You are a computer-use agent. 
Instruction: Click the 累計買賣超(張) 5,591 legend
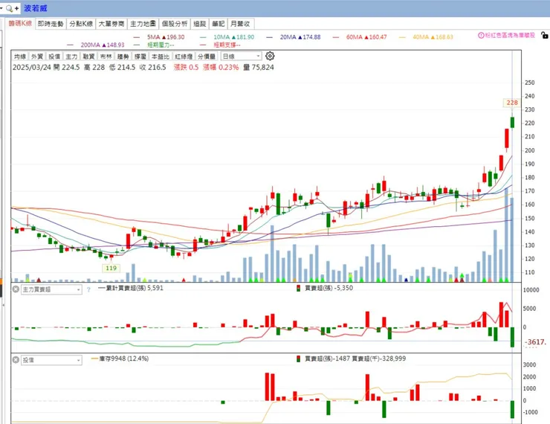pos(131,288)
